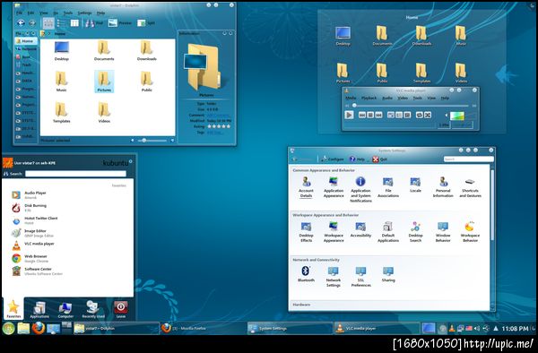Click Home in Dolphin breadcrumb bar
The height and width of the screenshot is (353, 538).
point(60,33)
